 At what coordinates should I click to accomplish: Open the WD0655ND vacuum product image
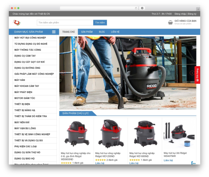pyautogui.click(x=76, y=133)
